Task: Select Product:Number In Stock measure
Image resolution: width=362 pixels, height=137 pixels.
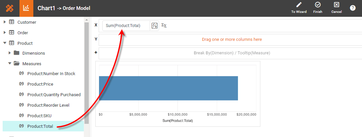Action: click(x=51, y=73)
